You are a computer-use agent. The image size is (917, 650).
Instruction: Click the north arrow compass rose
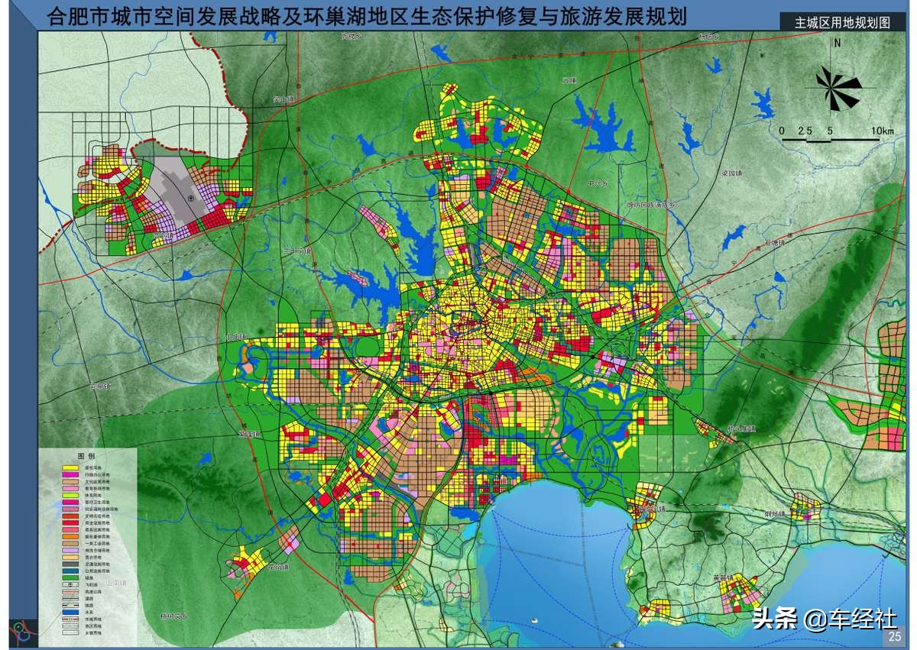[838, 85]
